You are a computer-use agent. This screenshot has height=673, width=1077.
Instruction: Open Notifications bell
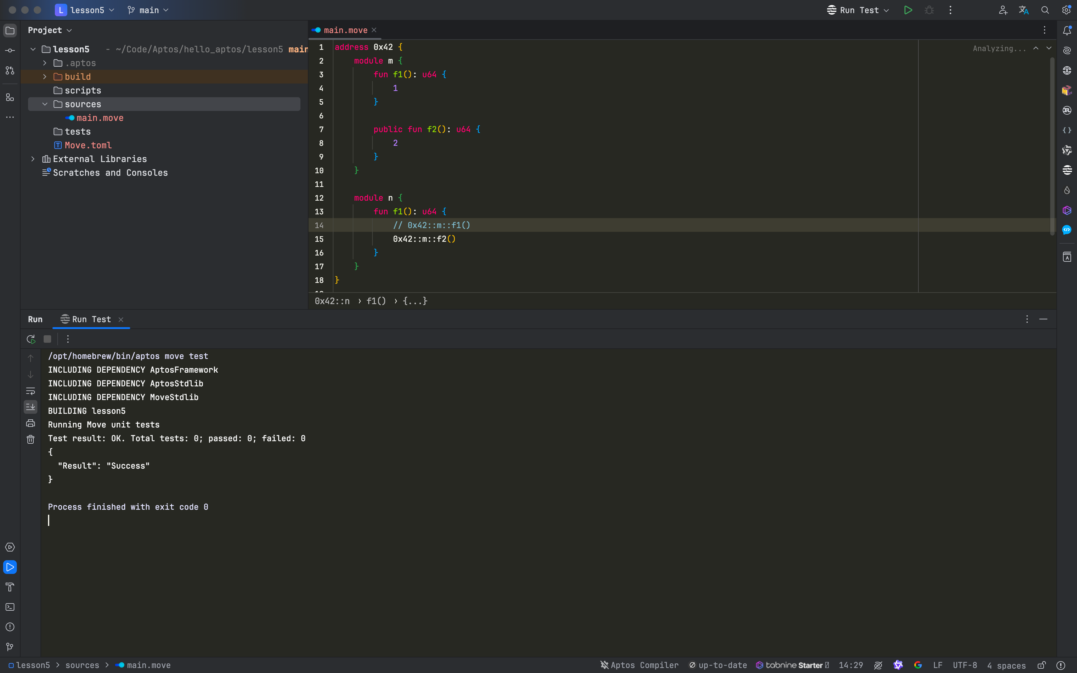point(1067,30)
